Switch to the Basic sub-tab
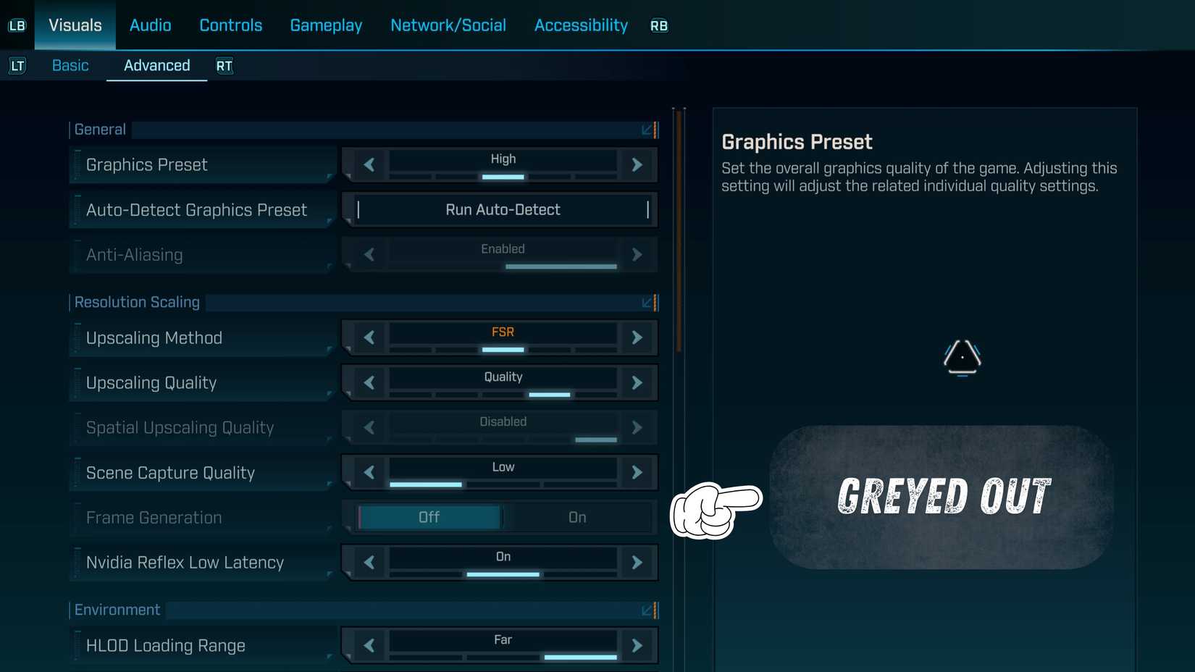This screenshot has width=1195, height=672. (70, 66)
